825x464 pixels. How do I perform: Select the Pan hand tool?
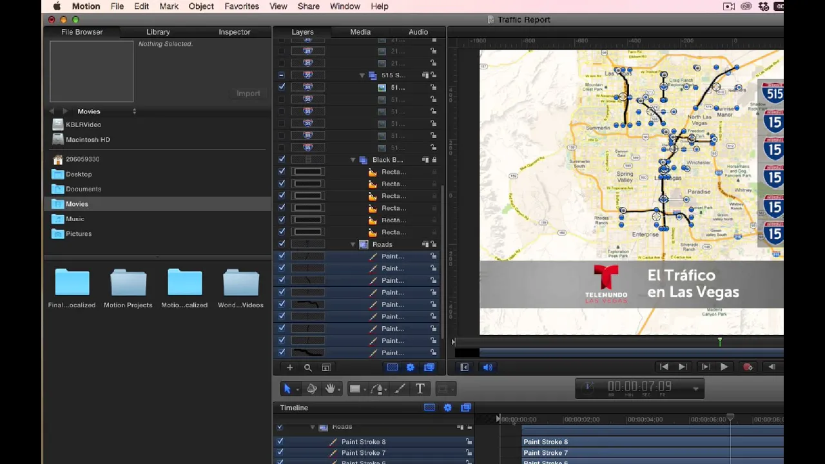pyautogui.click(x=330, y=389)
